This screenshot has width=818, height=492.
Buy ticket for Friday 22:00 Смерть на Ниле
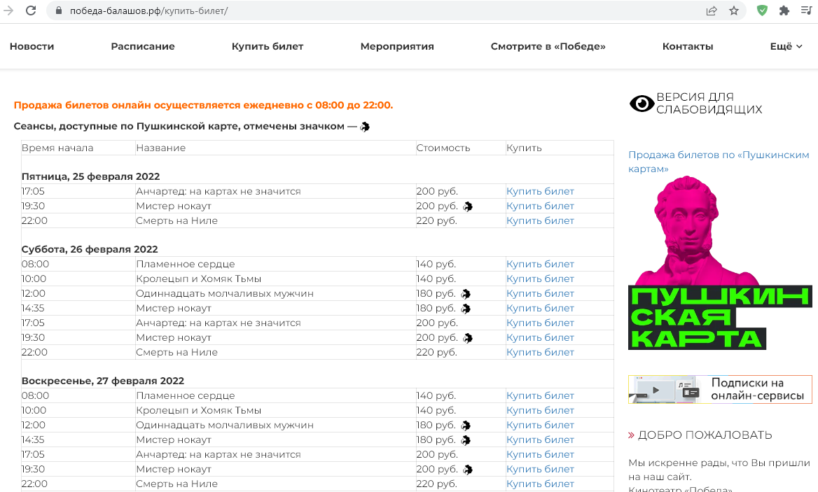tap(540, 220)
